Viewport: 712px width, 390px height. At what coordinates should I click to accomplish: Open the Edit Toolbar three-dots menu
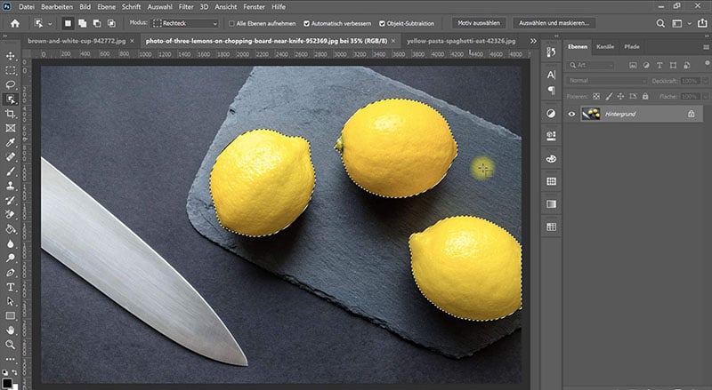coord(10,359)
